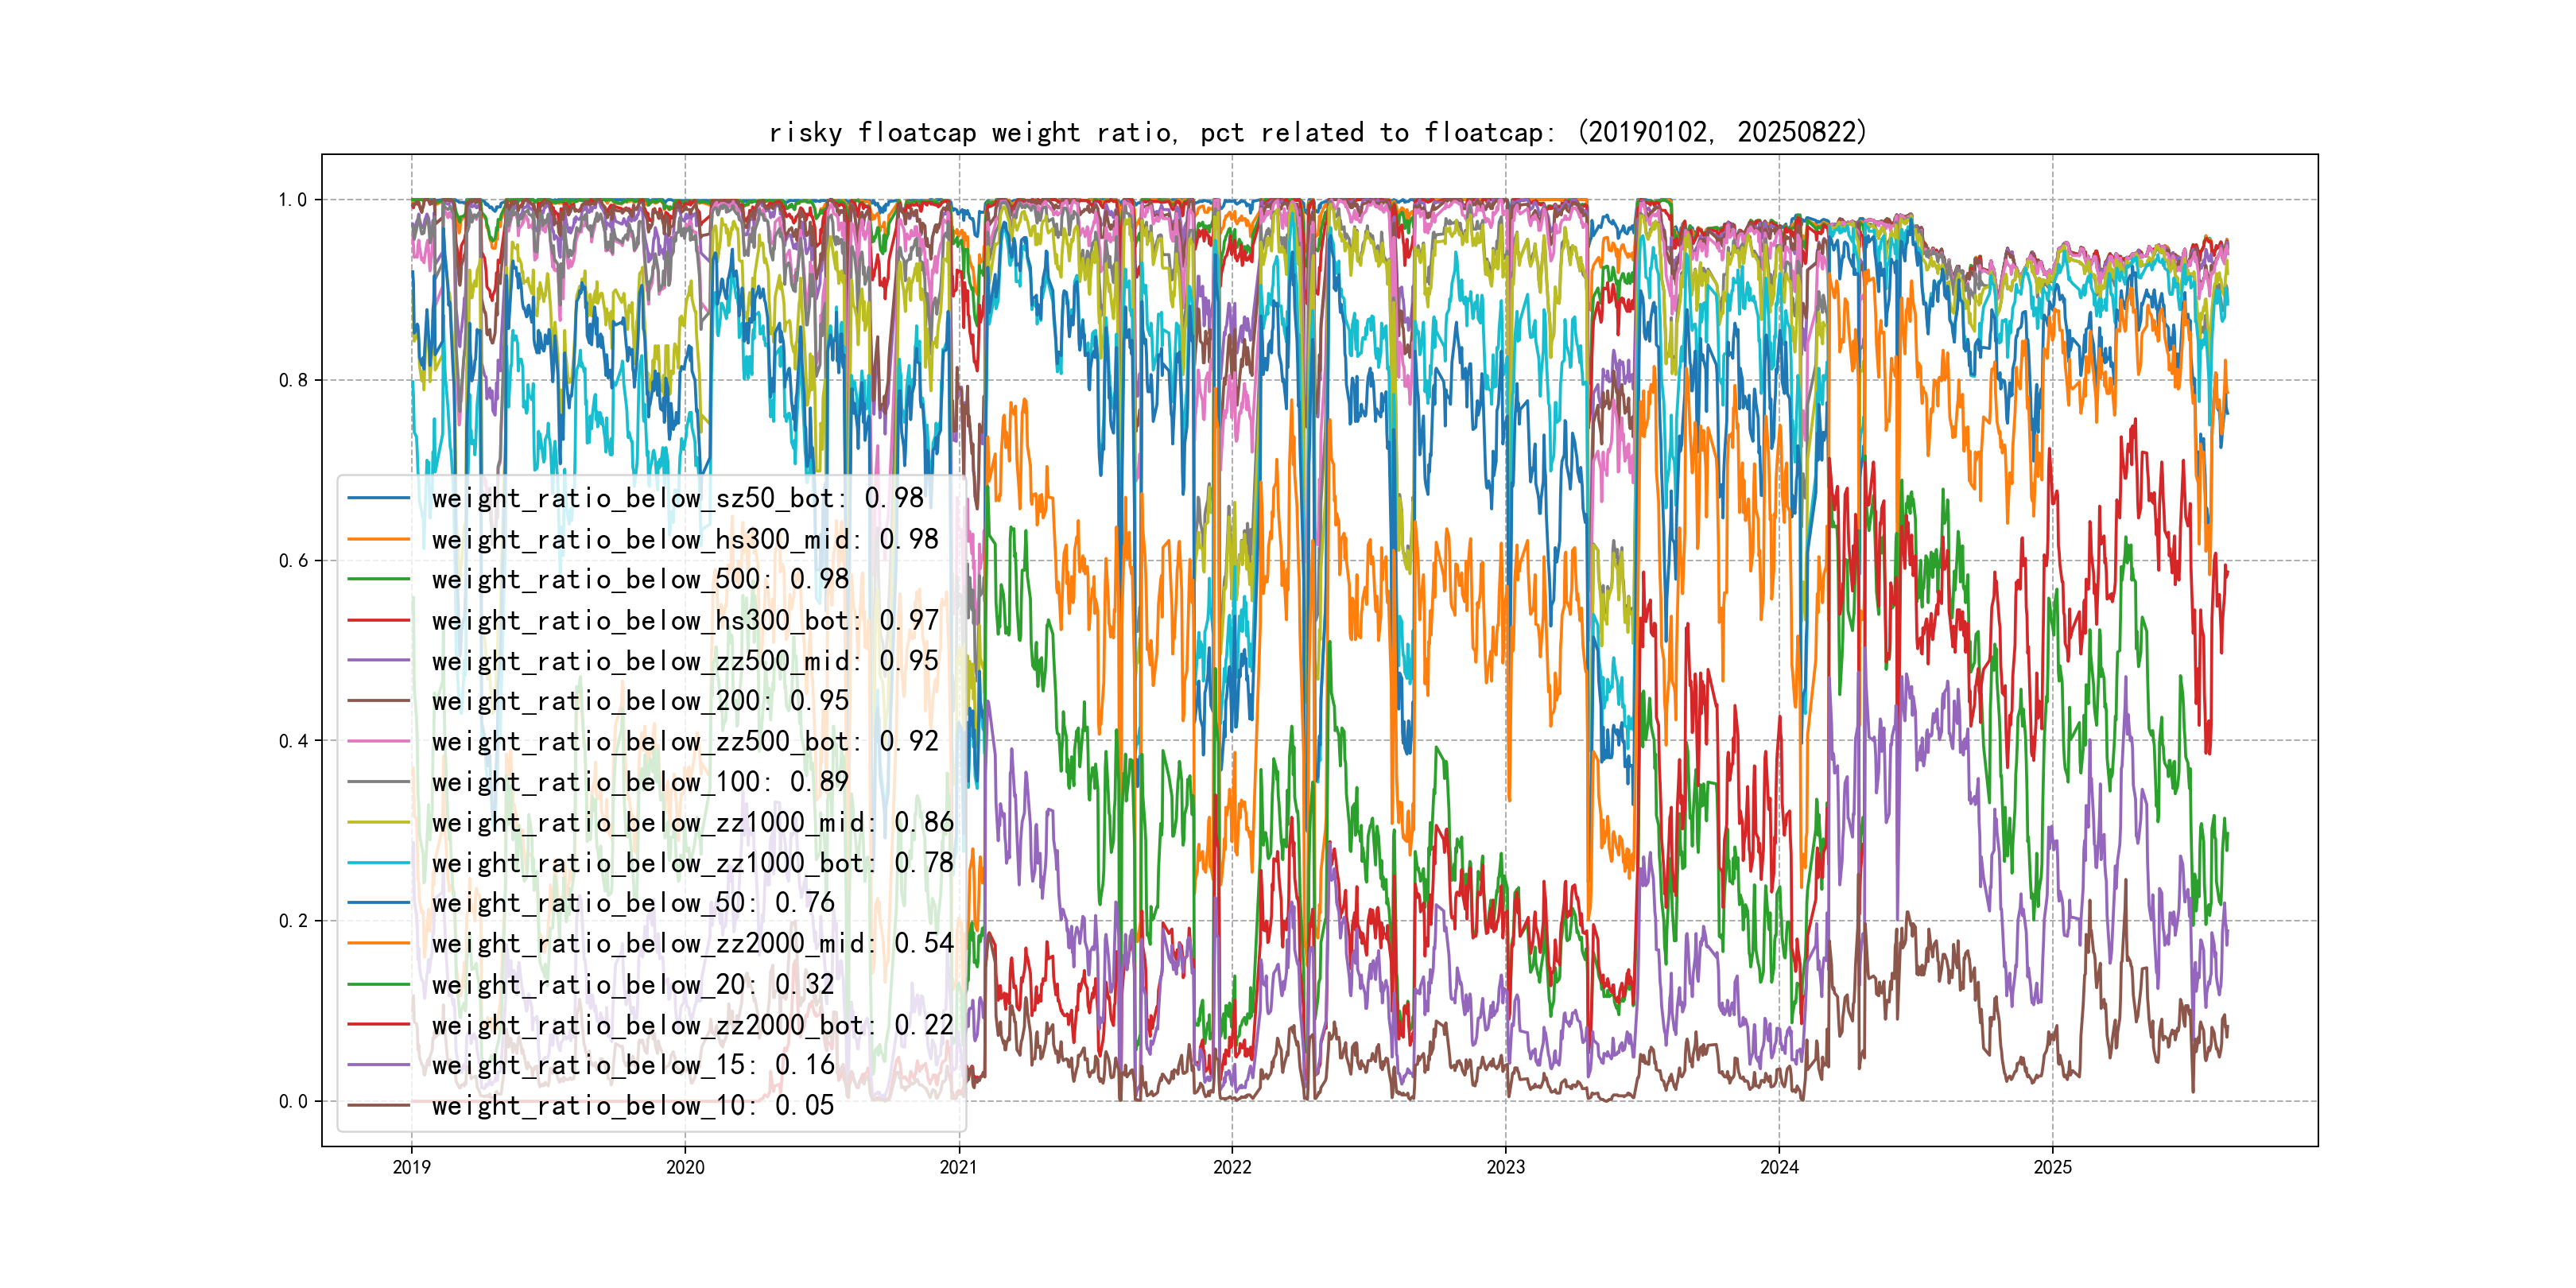Click legend entry weight_ratio_below_hs300_mid
This screenshot has height=1288, width=2576.
click(684, 539)
